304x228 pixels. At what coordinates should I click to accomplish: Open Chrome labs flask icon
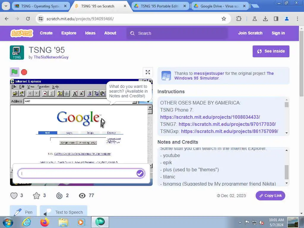pyautogui.click(x=254, y=19)
